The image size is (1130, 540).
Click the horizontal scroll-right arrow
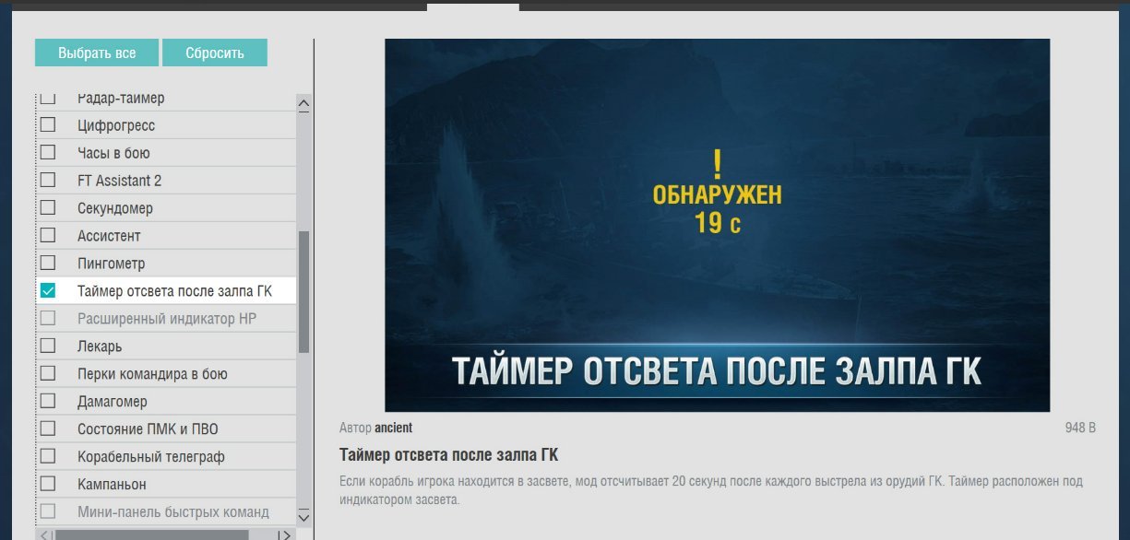point(286,534)
